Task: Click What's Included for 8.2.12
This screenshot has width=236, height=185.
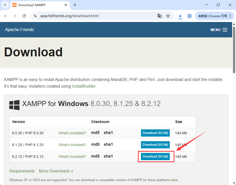Action: pyautogui.click(x=72, y=157)
